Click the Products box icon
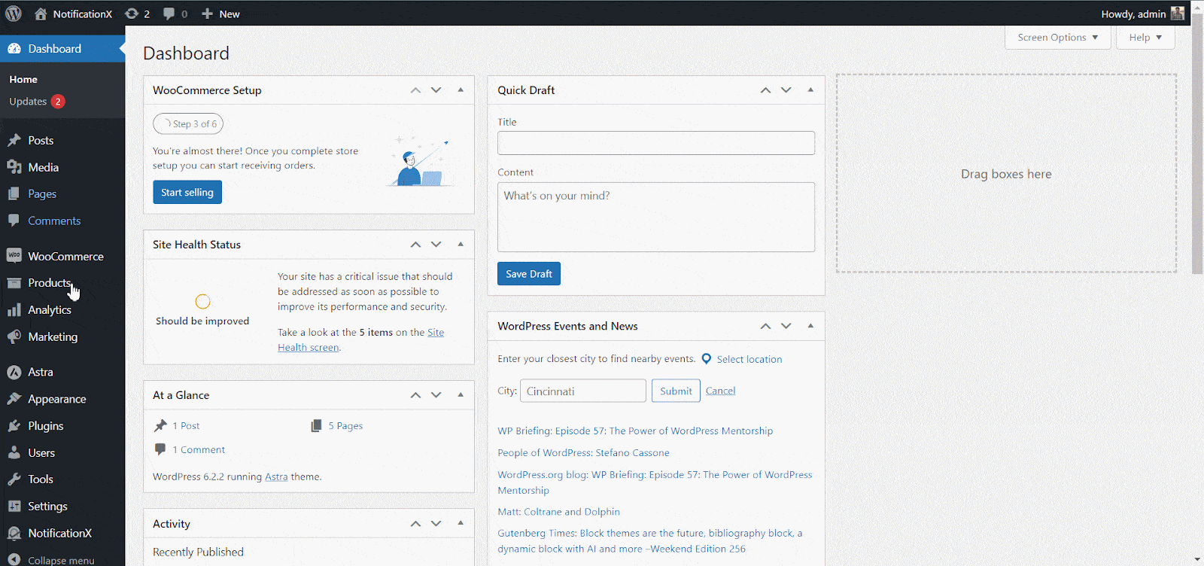1204x566 pixels. (14, 283)
